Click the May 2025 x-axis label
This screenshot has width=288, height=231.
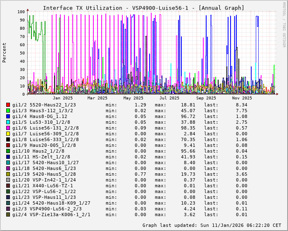[133, 98]
